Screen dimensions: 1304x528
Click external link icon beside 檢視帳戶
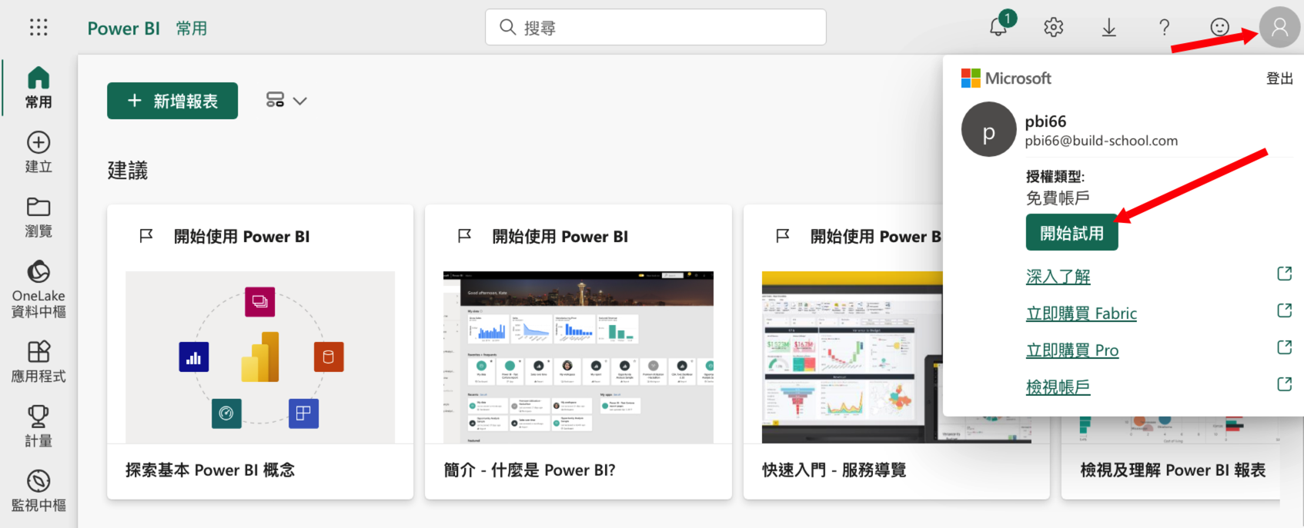tap(1284, 384)
